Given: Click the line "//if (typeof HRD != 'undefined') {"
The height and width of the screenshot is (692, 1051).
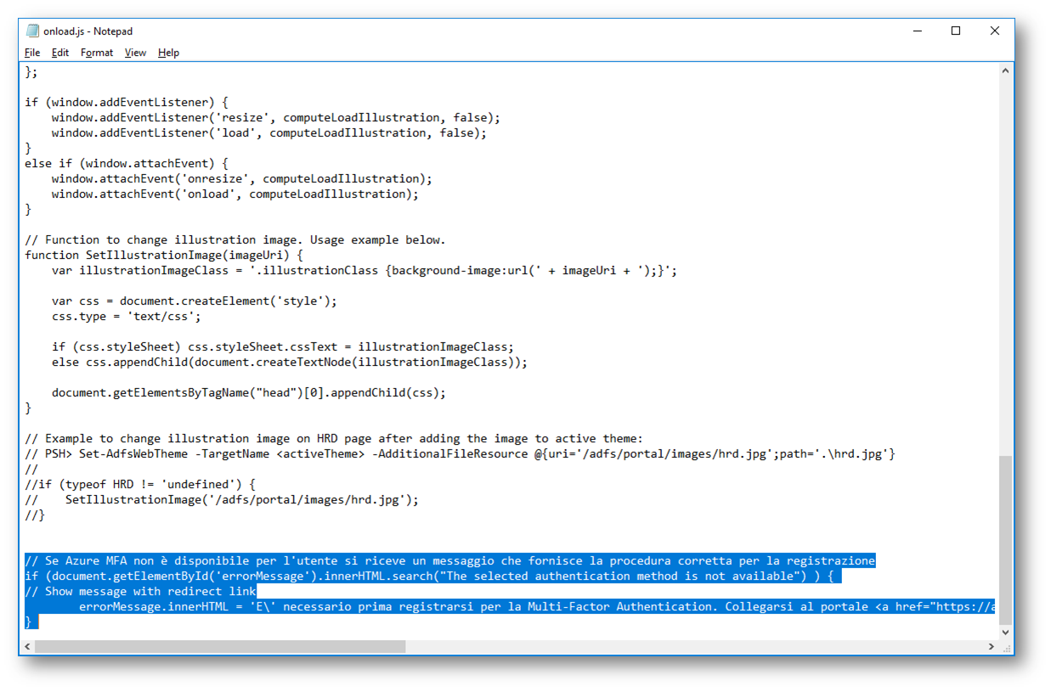Looking at the screenshot, I should click(139, 484).
